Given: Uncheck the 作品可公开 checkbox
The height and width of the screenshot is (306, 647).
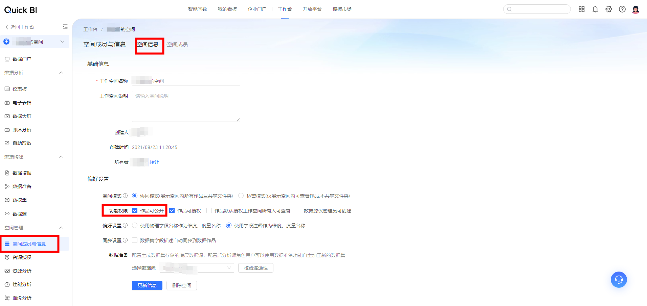Looking at the screenshot, I should coord(135,211).
